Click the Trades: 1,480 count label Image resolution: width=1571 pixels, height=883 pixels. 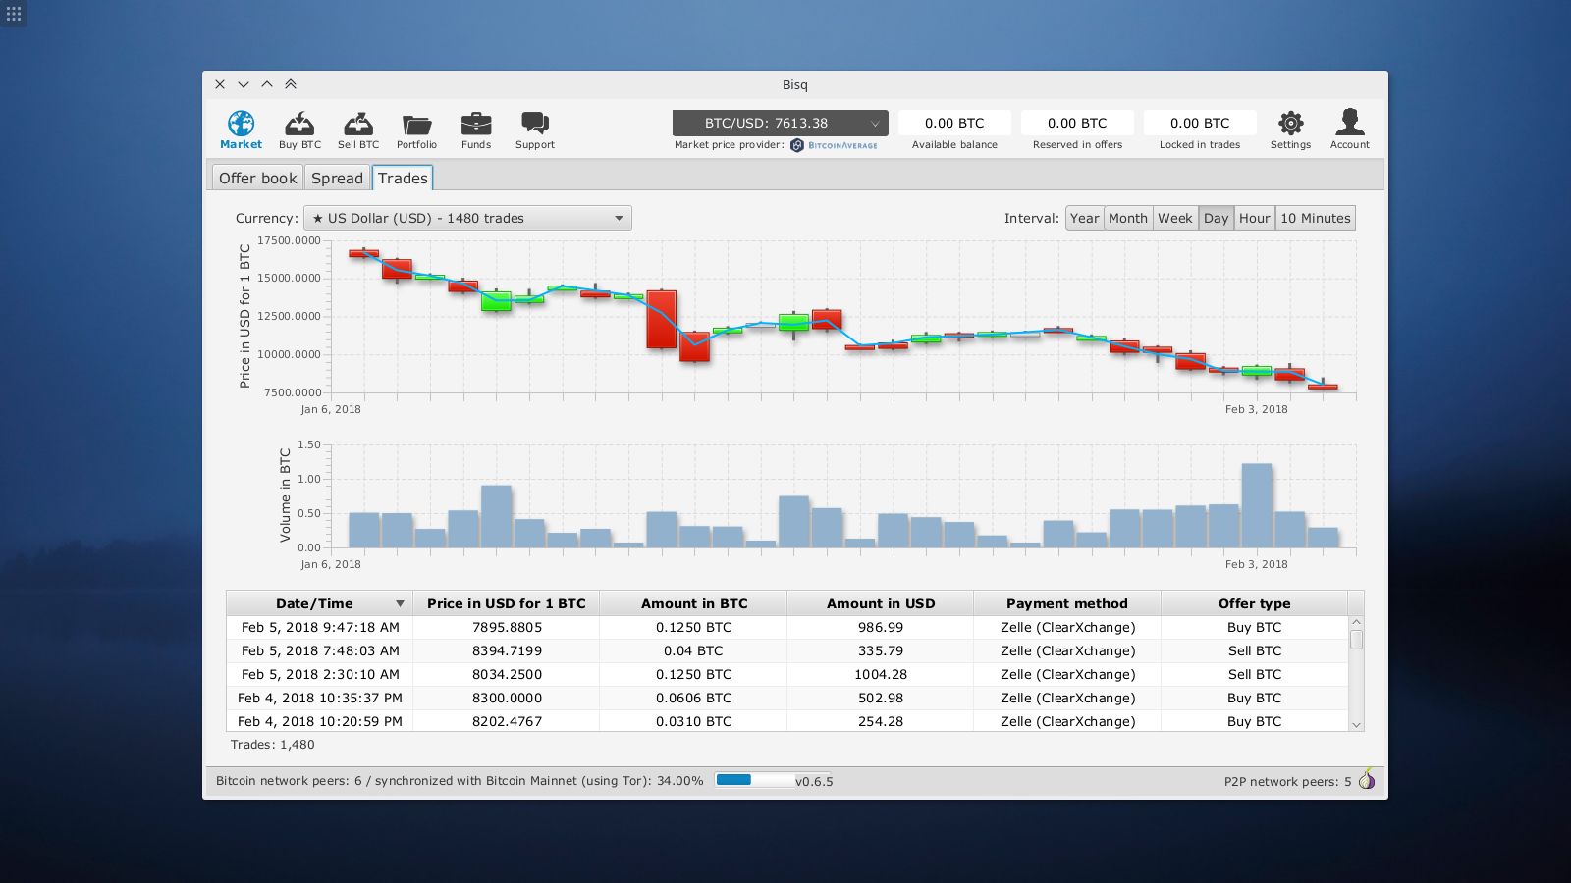point(272,745)
